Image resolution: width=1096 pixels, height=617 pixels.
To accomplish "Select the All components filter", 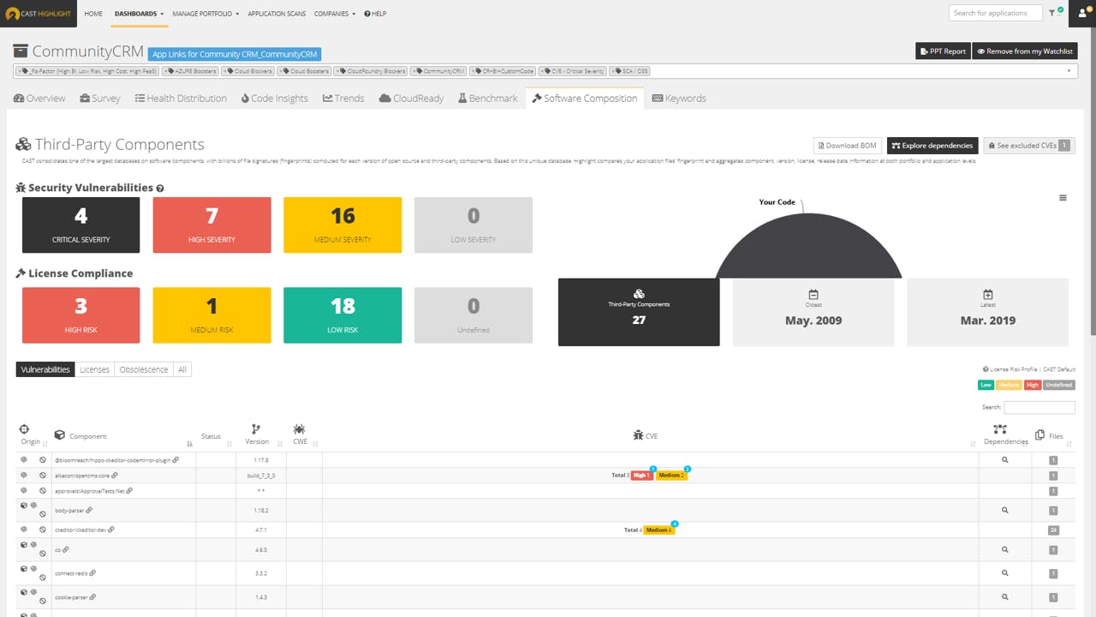I will coord(182,369).
